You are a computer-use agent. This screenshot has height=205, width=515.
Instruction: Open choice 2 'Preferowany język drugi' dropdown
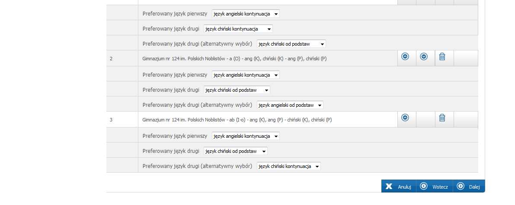click(237, 90)
